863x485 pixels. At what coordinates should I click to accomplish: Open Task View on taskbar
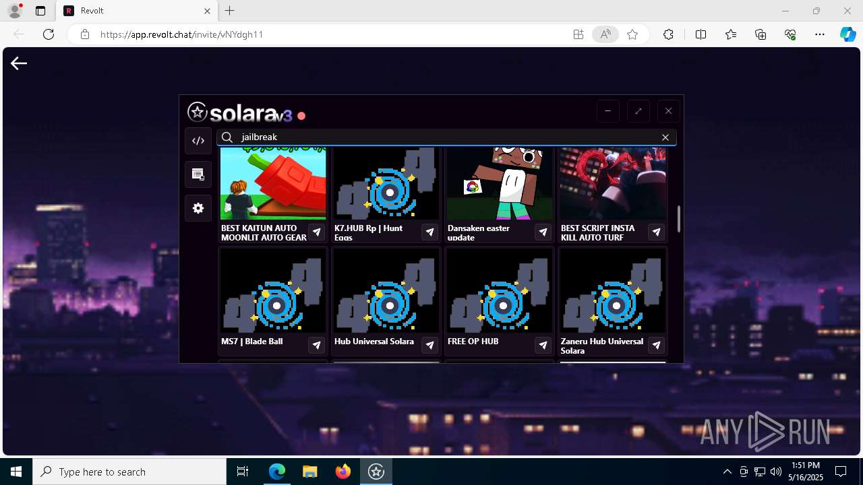(x=243, y=472)
